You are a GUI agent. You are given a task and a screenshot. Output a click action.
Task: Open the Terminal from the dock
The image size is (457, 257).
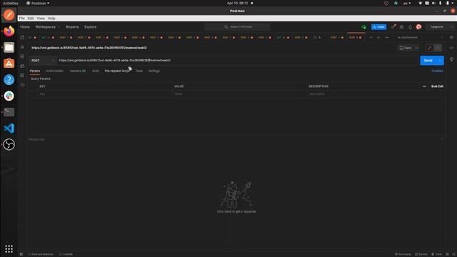pos(9,112)
